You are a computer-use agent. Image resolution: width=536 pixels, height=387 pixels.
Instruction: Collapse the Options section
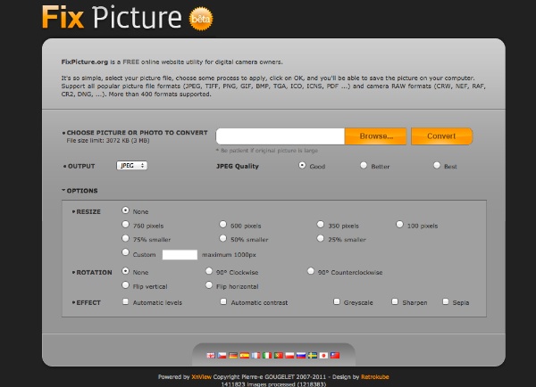pyautogui.click(x=80, y=191)
